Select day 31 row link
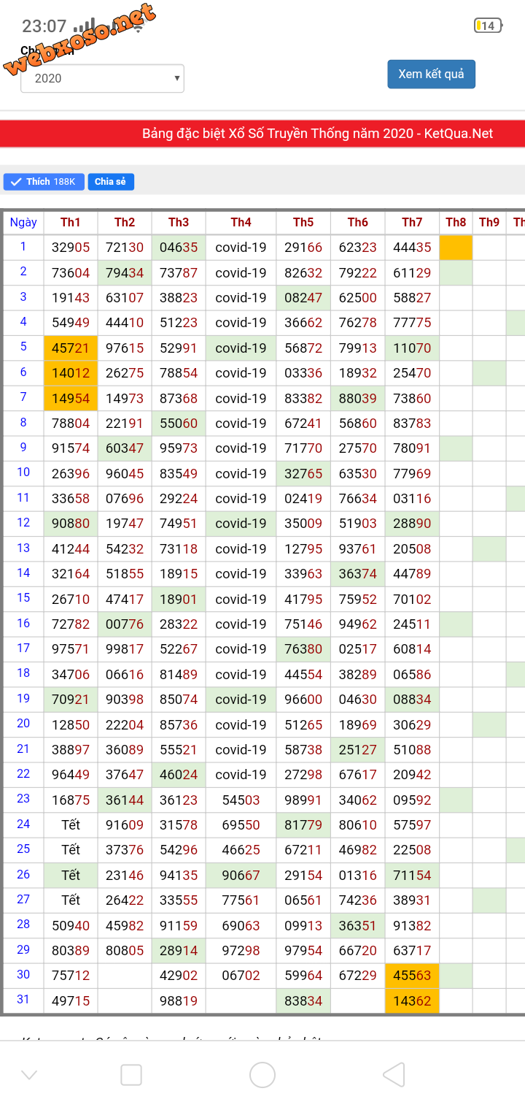525x1110 pixels. (23, 1000)
